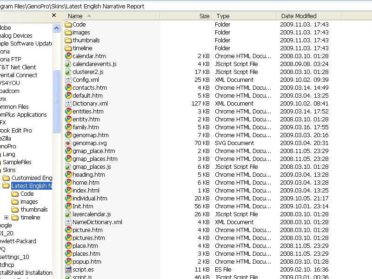Sort files by Name column header
This screenshot has width=372, height=279.
75,16
